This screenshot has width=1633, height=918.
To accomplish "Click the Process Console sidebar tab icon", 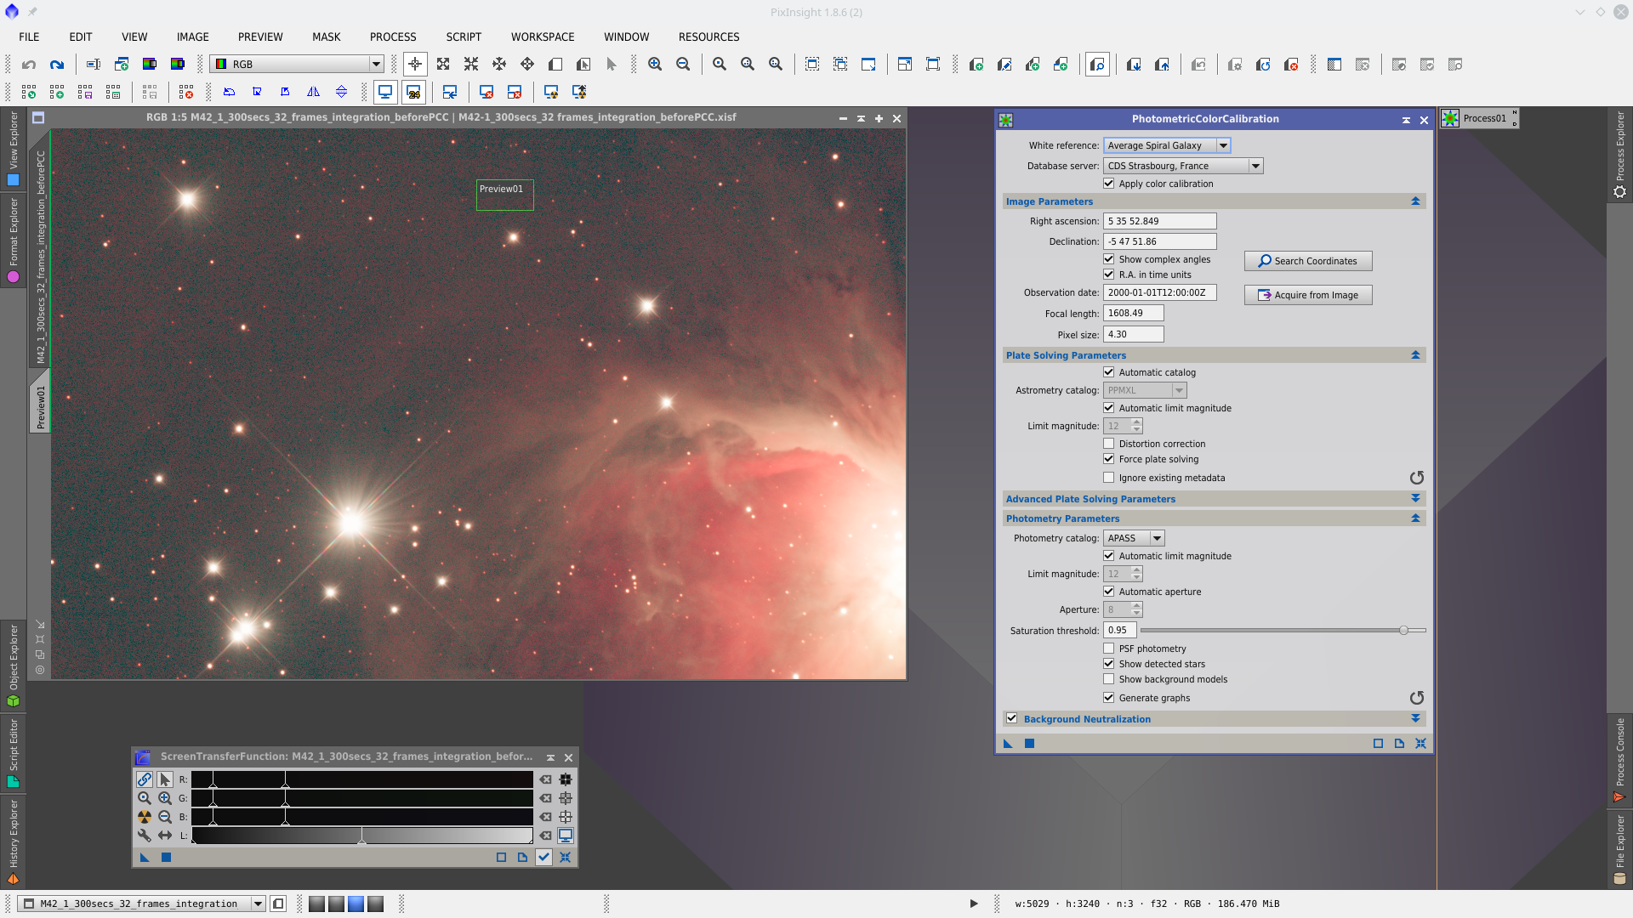I will [1619, 796].
